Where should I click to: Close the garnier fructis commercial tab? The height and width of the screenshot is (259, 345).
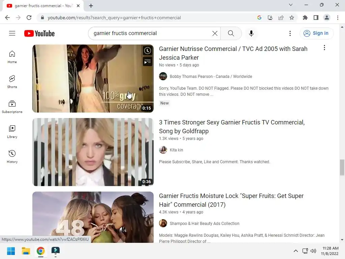(78, 6)
